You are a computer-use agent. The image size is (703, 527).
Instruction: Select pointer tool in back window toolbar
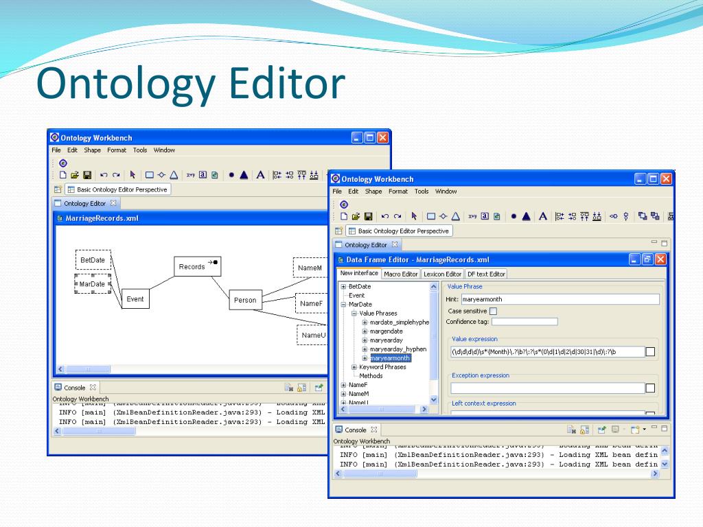click(132, 175)
